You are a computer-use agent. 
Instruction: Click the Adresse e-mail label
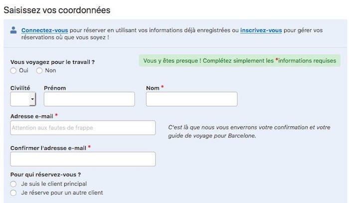(32, 116)
